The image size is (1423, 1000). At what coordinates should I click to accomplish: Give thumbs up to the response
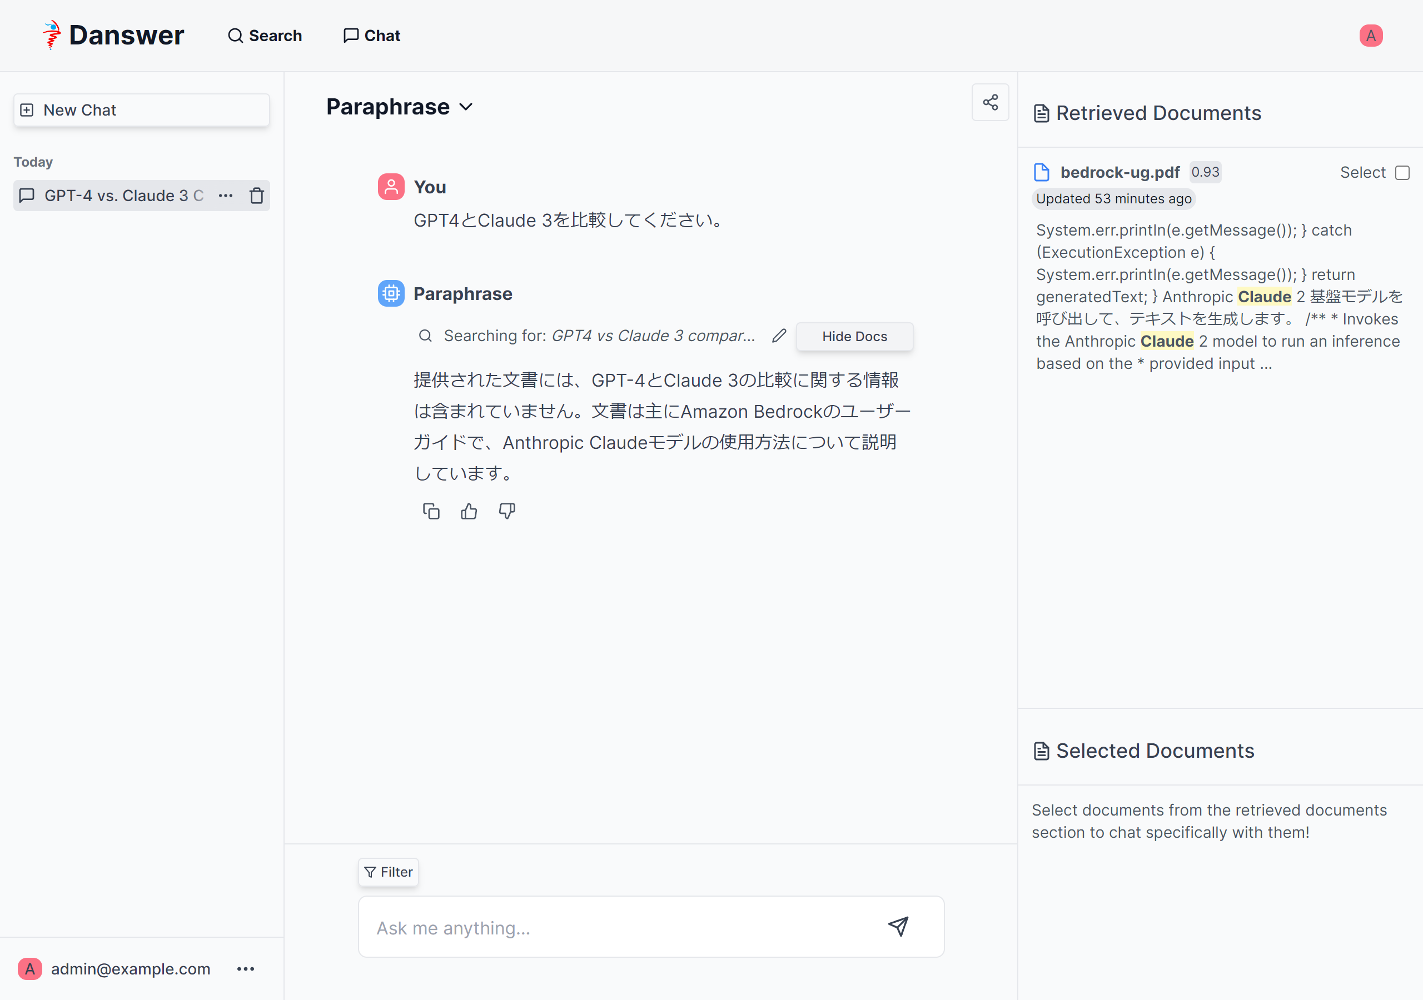469,511
